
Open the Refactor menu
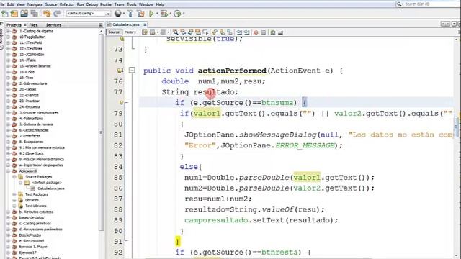[x=67, y=4]
